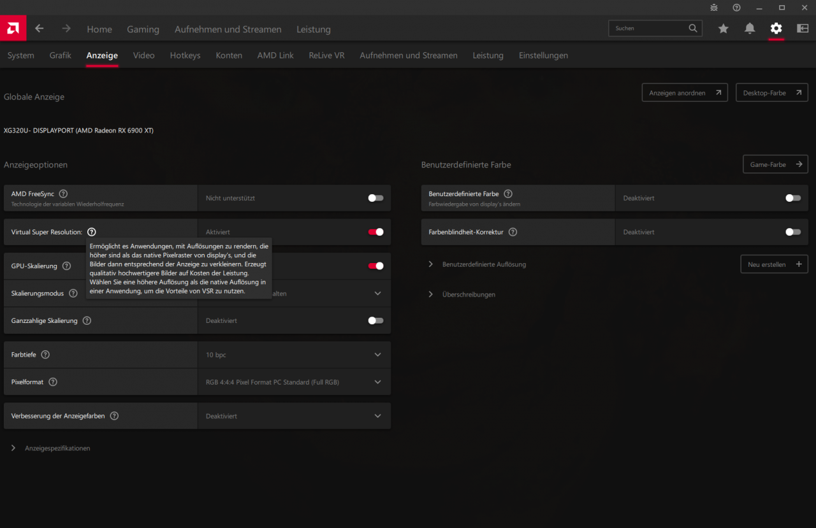This screenshot has height=528, width=816.
Task: Toggle the sidebar panel icon
Action: tap(803, 29)
